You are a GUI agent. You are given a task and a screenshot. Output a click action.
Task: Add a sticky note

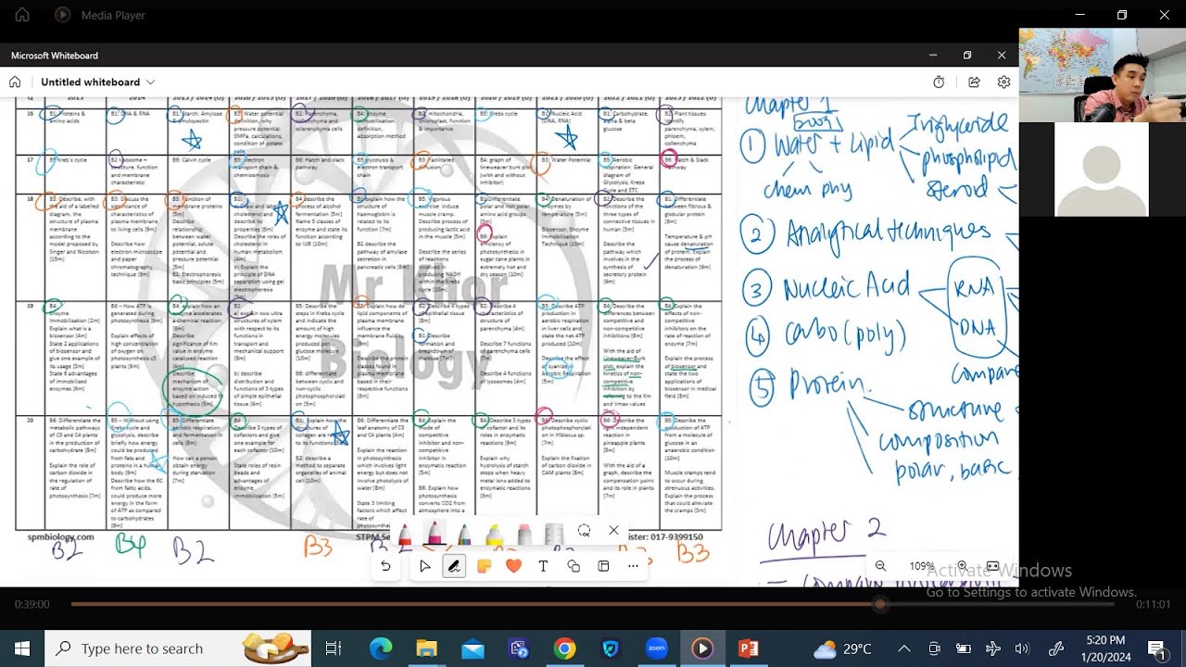(x=484, y=566)
